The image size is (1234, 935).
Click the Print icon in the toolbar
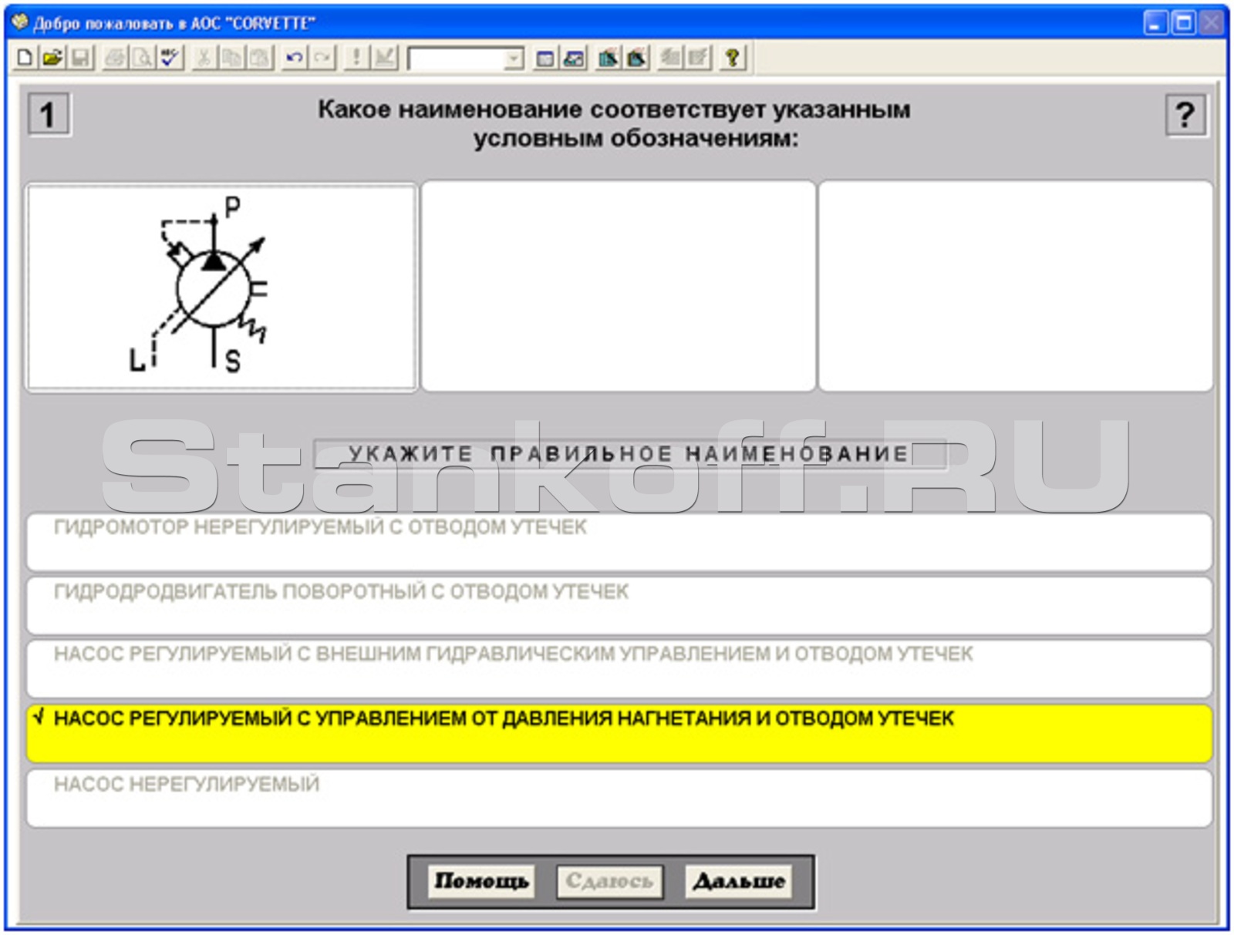click(x=115, y=58)
